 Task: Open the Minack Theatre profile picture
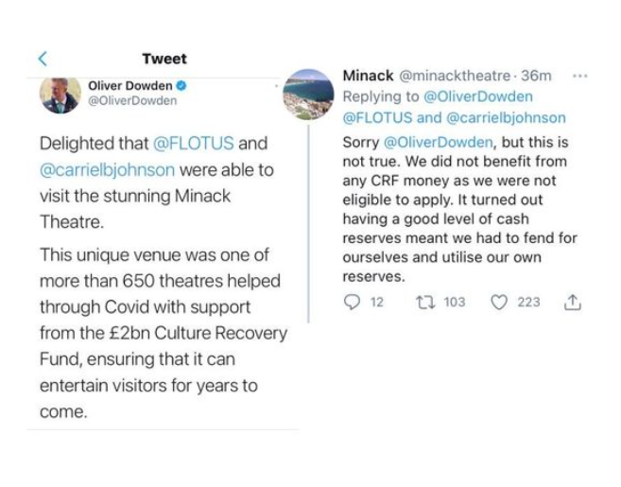(309, 93)
